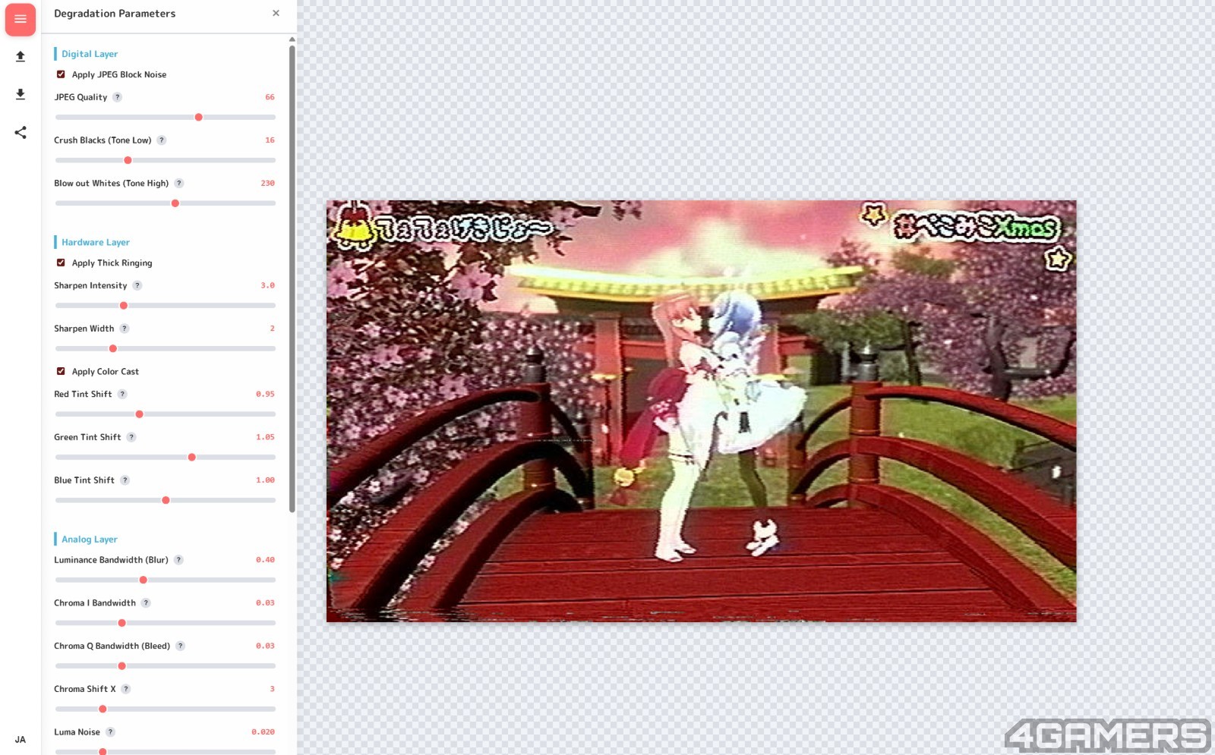Click the upload image icon
1215x755 pixels.
[x=21, y=57]
